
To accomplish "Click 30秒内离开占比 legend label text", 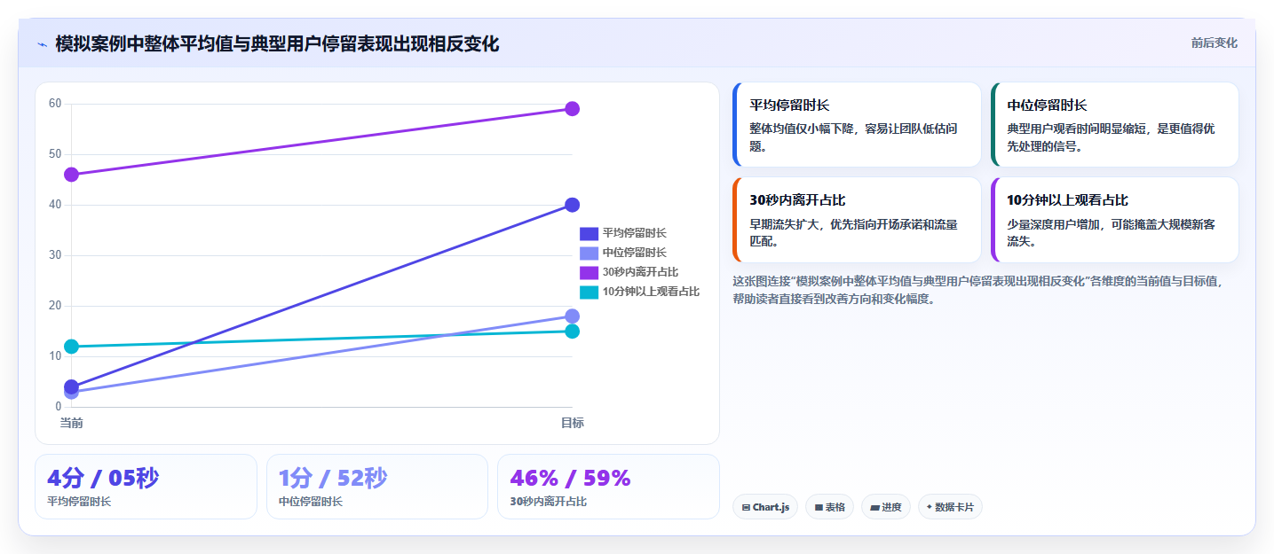I will point(640,272).
